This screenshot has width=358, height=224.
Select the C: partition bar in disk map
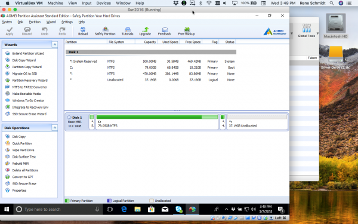[157, 122]
